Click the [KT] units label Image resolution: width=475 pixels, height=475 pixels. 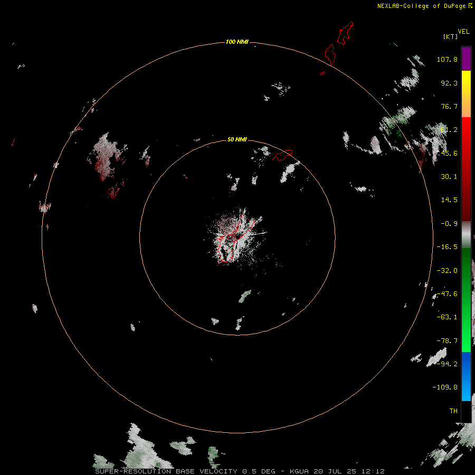[x=451, y=36]
